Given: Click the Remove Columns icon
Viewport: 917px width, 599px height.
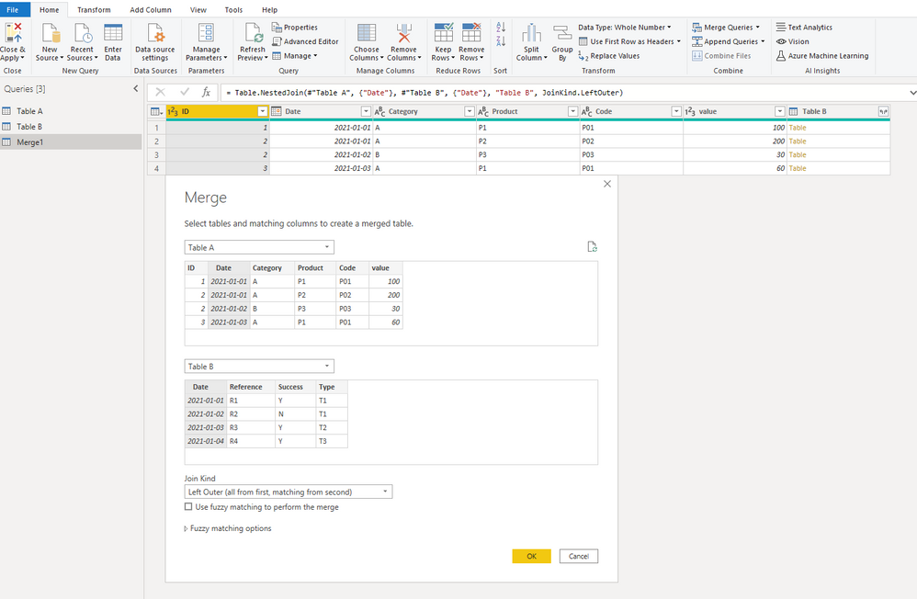Looking at the screenshot, I should pos(403,33).
